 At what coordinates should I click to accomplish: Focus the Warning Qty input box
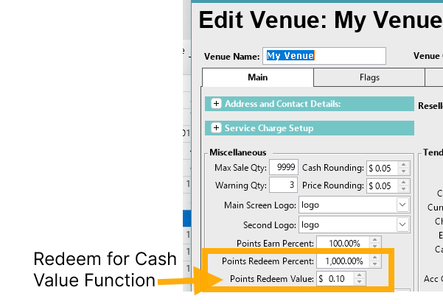(284, 185)
